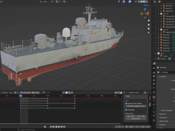Click the viewport pan hand icon

[148, 25]
